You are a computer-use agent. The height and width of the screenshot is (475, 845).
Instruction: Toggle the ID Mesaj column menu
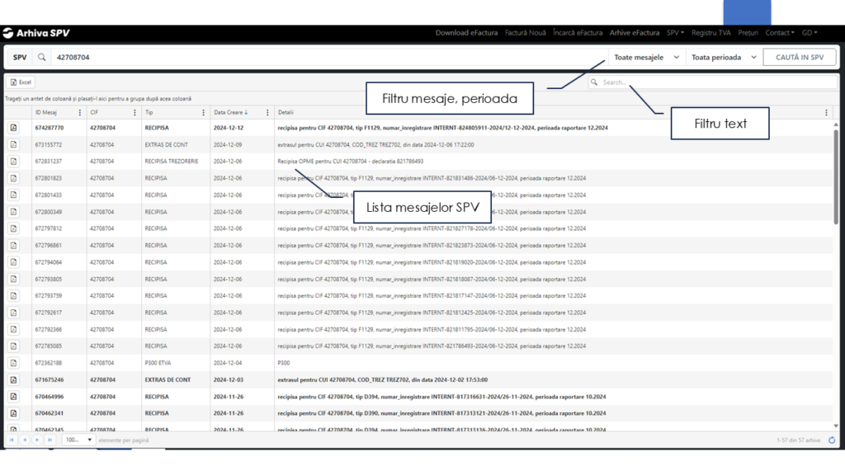(79, 111)
